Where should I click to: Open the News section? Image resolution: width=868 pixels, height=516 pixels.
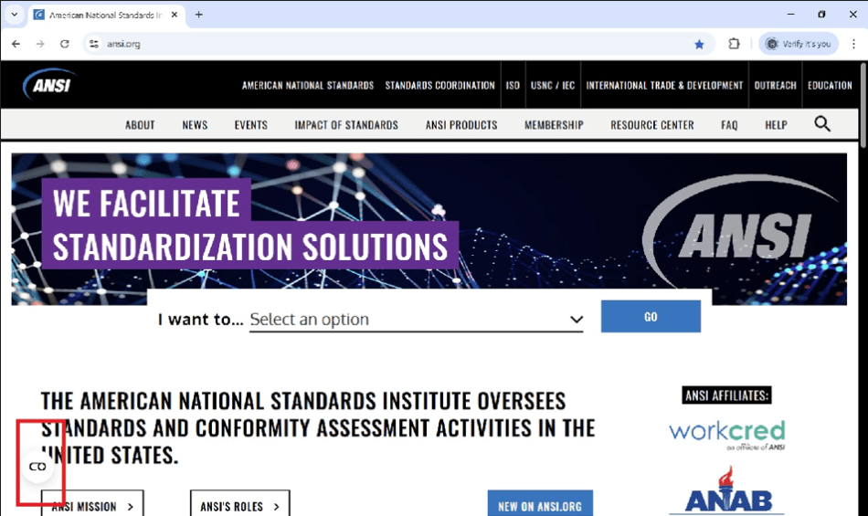195,125
